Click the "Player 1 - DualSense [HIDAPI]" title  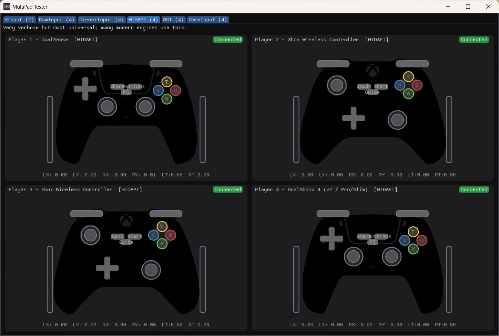click(x=53, y=40)
